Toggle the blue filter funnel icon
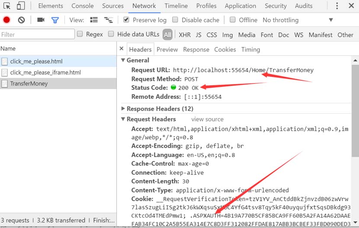The height and width of the screenshot is (228, 359). [55, 20]
